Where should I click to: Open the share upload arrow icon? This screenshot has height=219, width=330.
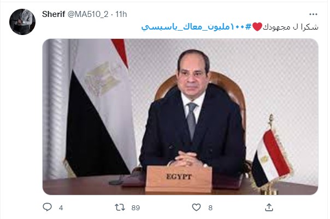[269, 208]
